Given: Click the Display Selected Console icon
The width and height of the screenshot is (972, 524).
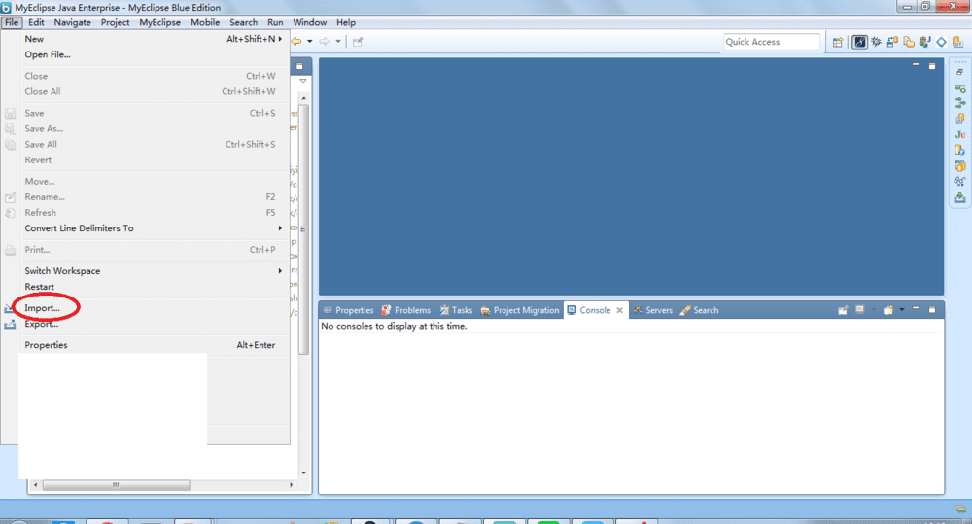Looking at the screenshot, I should (x=860, y=309).
